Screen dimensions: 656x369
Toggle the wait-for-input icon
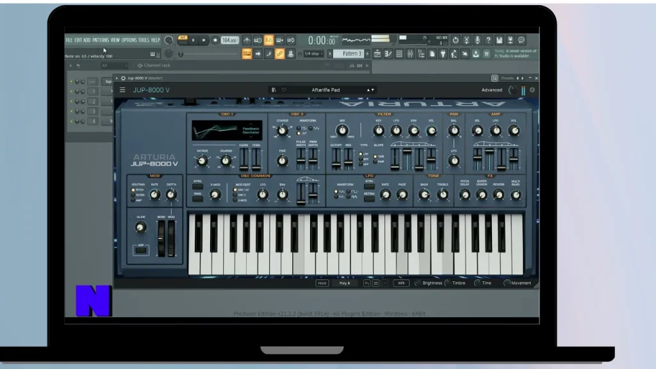pos(258,40)
